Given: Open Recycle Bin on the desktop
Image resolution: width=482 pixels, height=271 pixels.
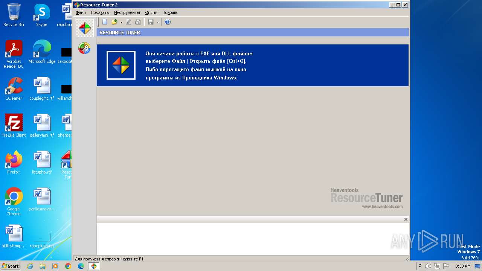Looking at the screenshot, I should [14, 15].
